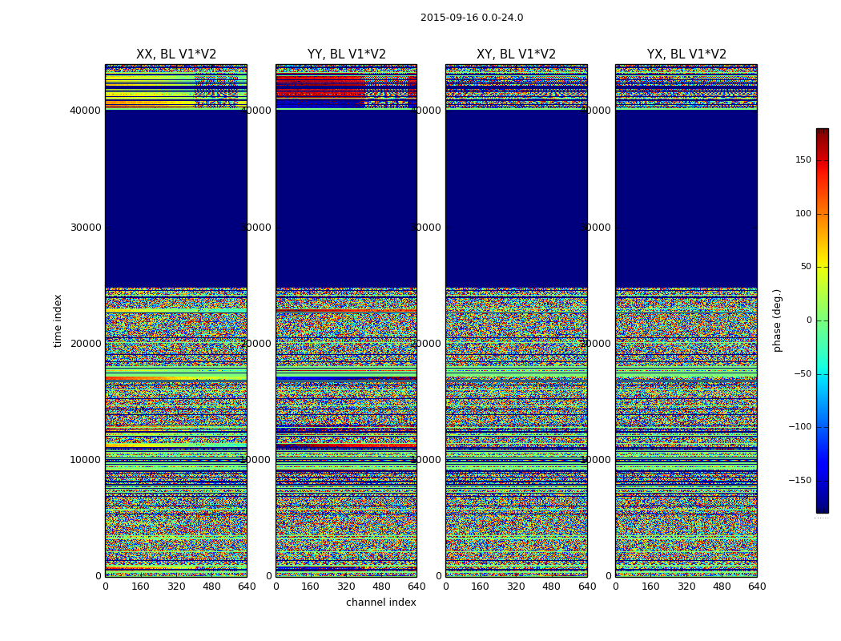
Task: Click the phase colorbar gradient strip
Action: (823, 320)
